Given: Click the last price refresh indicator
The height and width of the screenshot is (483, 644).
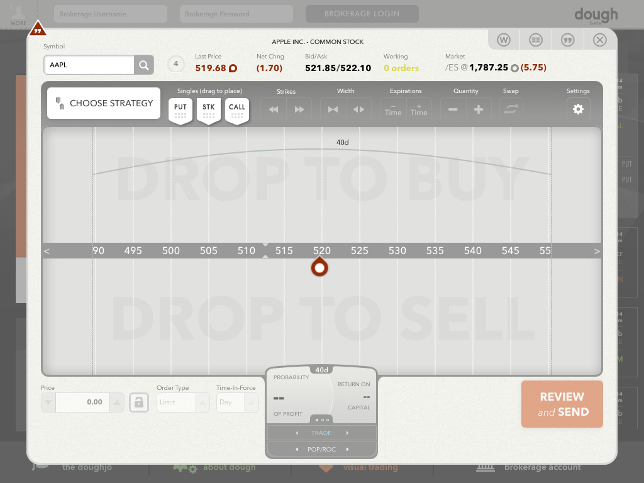Looking at the screenshot, I should tap(233, 68).
